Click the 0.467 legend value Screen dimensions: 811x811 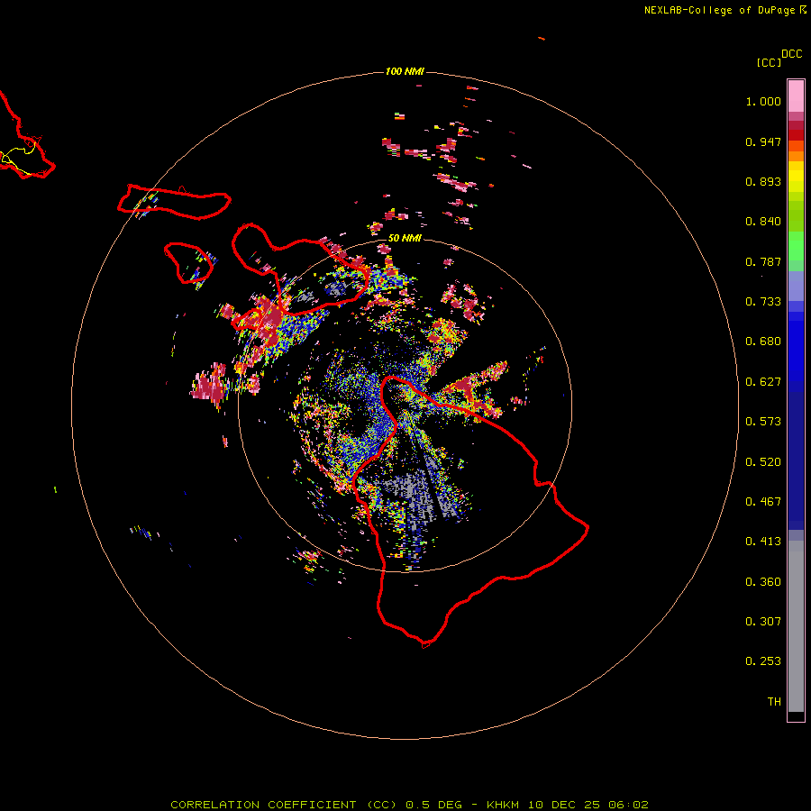pos(763,502)
